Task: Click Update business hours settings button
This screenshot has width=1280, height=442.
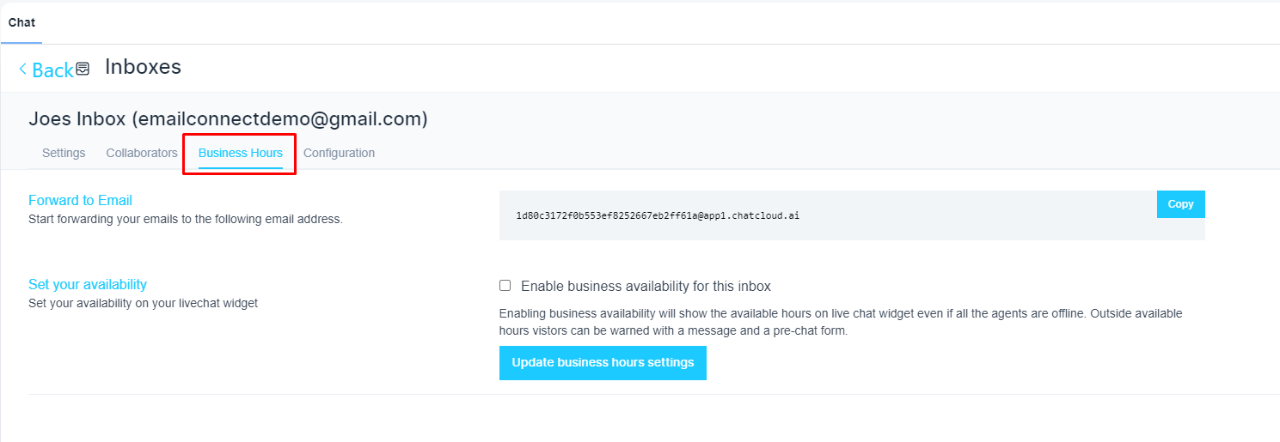Action: [603, 363]
